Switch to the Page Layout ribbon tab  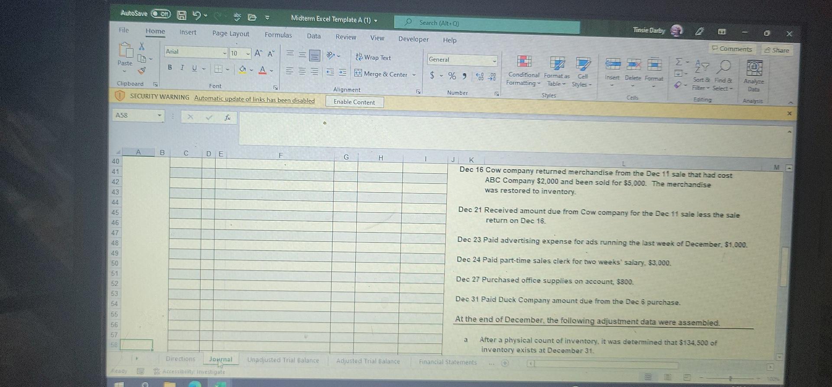coord(231,33)
